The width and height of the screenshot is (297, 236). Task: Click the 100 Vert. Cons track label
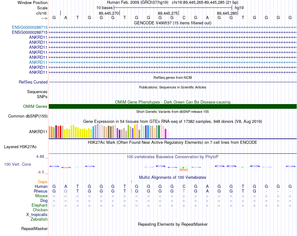18,164
